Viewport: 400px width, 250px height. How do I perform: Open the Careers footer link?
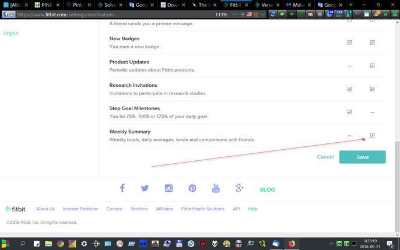click(x=114, y=209)
